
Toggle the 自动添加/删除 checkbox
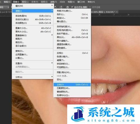(72, 7)
